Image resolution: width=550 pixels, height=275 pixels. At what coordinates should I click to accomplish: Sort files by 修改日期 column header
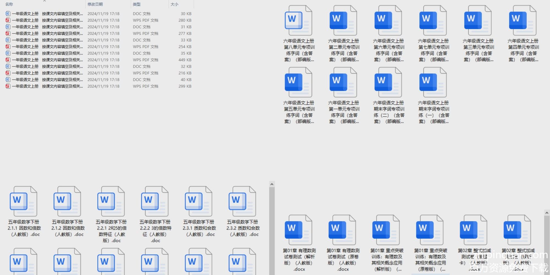pos(95,4)
